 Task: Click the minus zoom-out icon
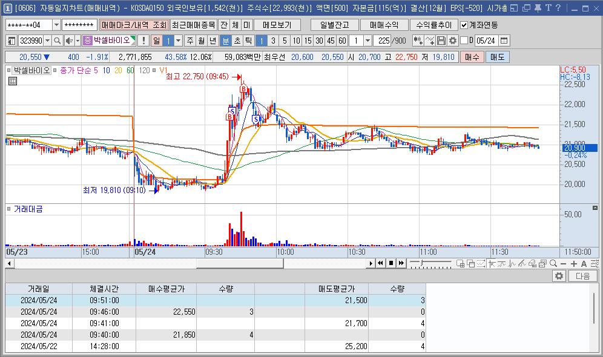564,264
